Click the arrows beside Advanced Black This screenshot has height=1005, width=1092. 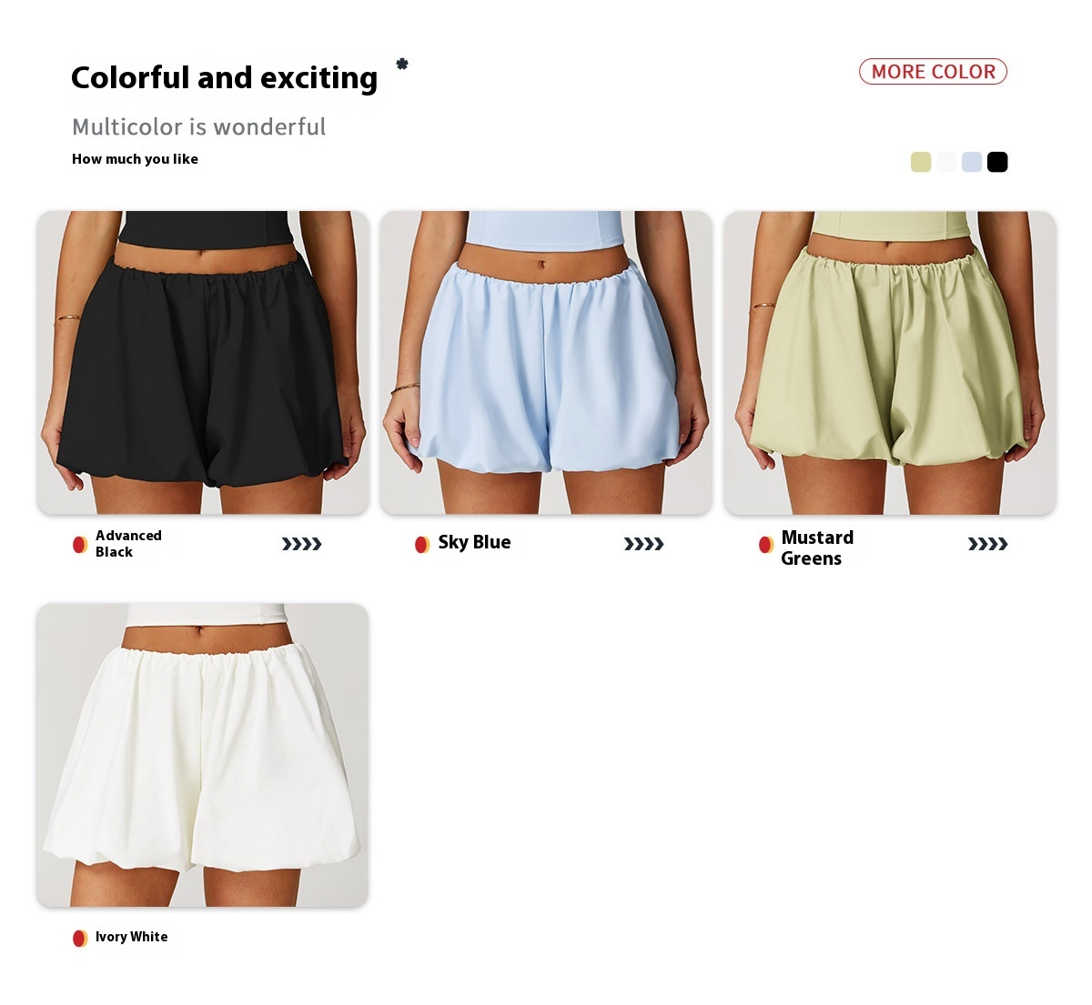tap(302, 544)
